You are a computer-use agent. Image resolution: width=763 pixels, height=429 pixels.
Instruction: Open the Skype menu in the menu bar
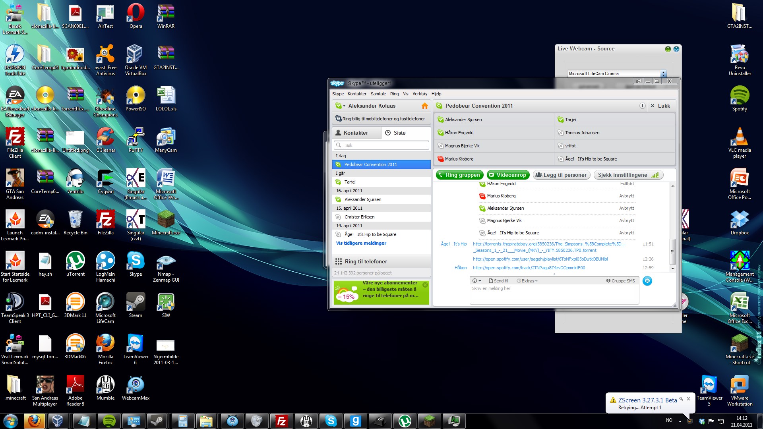[338, 94]
